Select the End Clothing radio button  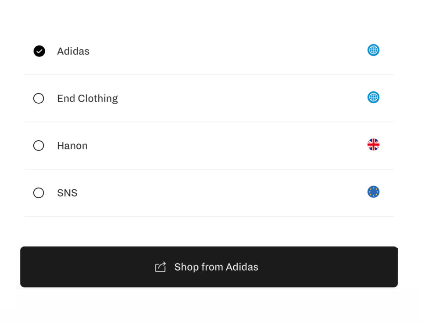click(39, 98)
